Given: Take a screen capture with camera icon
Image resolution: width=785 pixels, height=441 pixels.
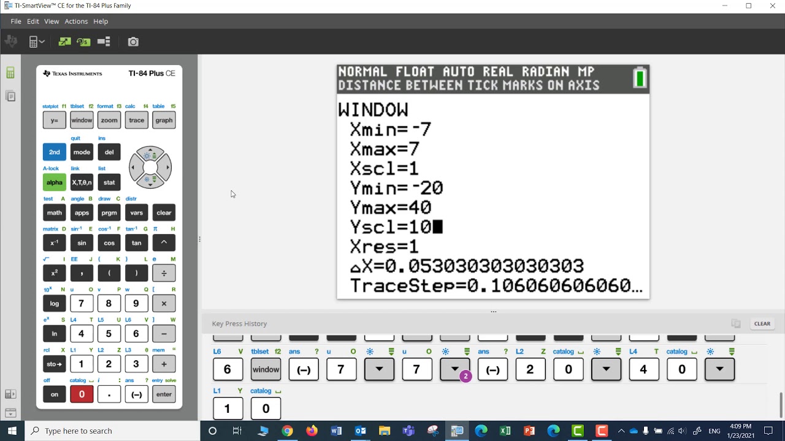Looking at the screenshot, I should tap(133, 42).
